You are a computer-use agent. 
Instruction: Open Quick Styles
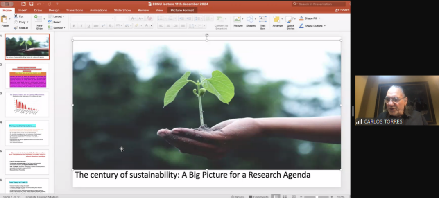point(290,22)
